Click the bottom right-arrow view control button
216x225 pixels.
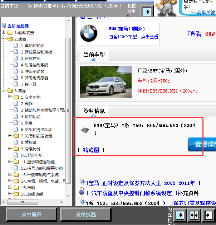click(x=180, y=215)
